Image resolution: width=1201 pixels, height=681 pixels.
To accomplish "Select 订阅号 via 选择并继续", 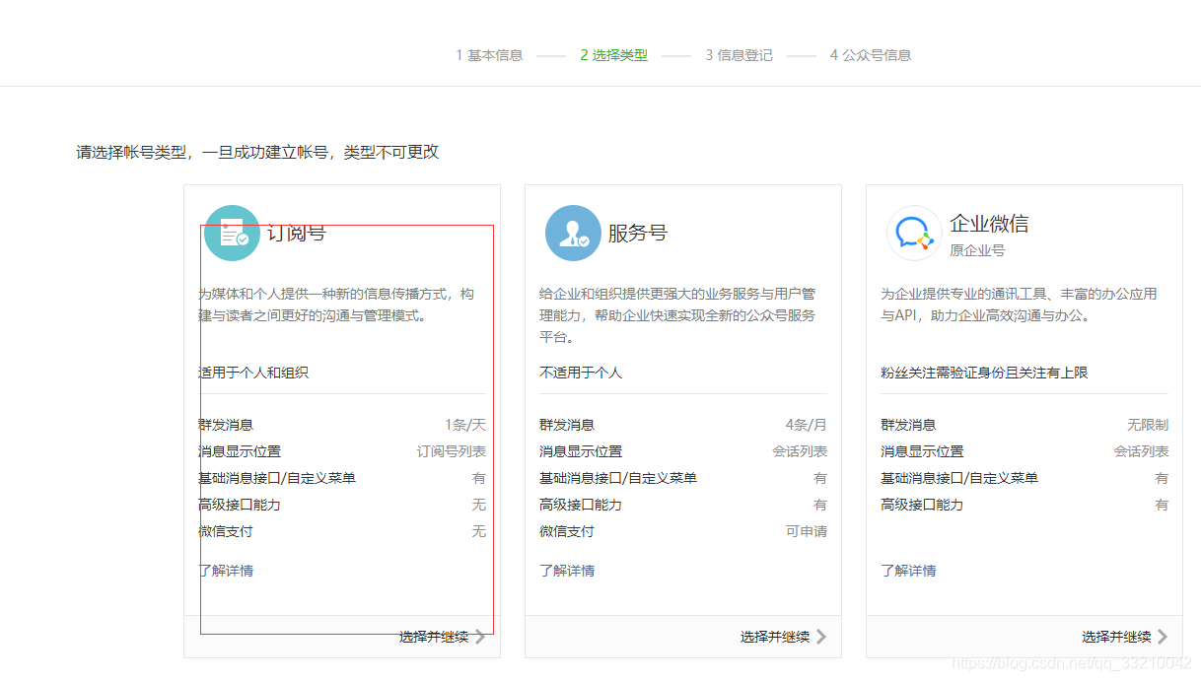I will point(434,637).
